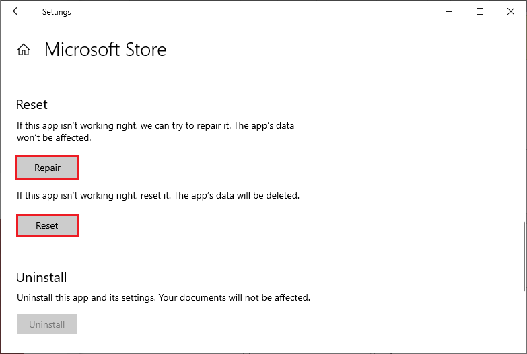Click the Settings title in the title bar
Screen dimensions: 527x354
coord(57,12)
